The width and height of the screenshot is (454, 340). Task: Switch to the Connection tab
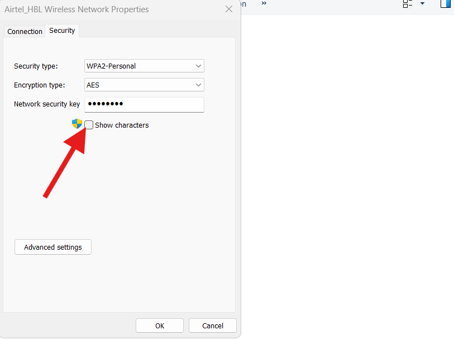click(x=25, y=31)
